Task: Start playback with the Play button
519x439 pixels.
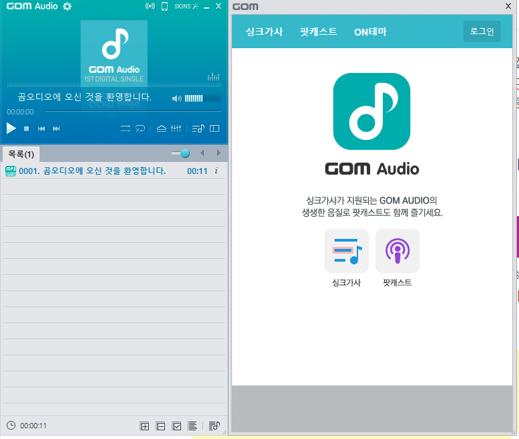Action: point(11,128)
